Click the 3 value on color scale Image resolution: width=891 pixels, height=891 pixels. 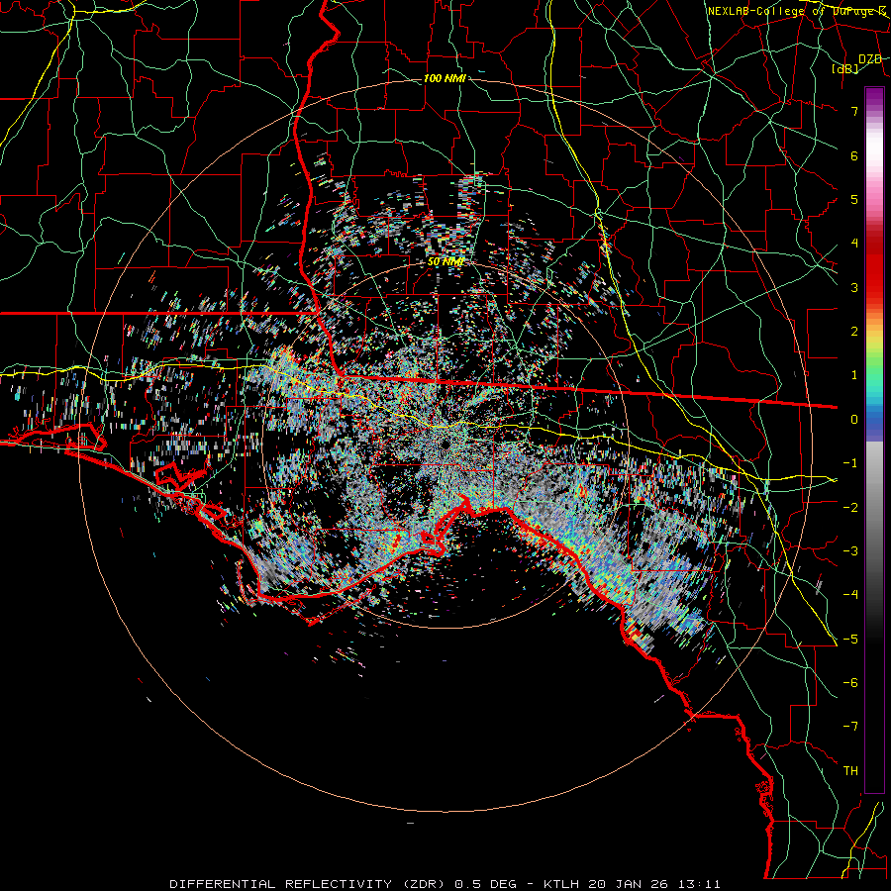[854, 287]
